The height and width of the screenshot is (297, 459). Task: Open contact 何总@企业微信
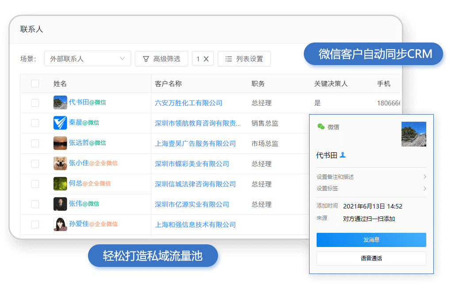pyautogui.click(x=90, y=183)
